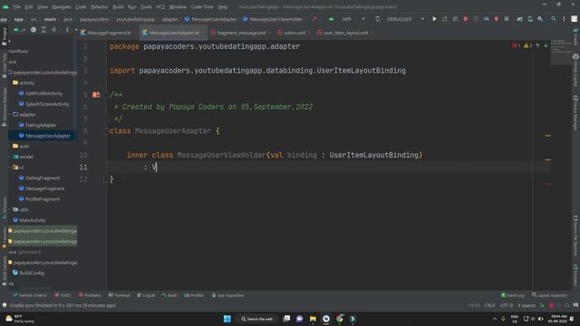Switch to the colors.xml tab

294,33
